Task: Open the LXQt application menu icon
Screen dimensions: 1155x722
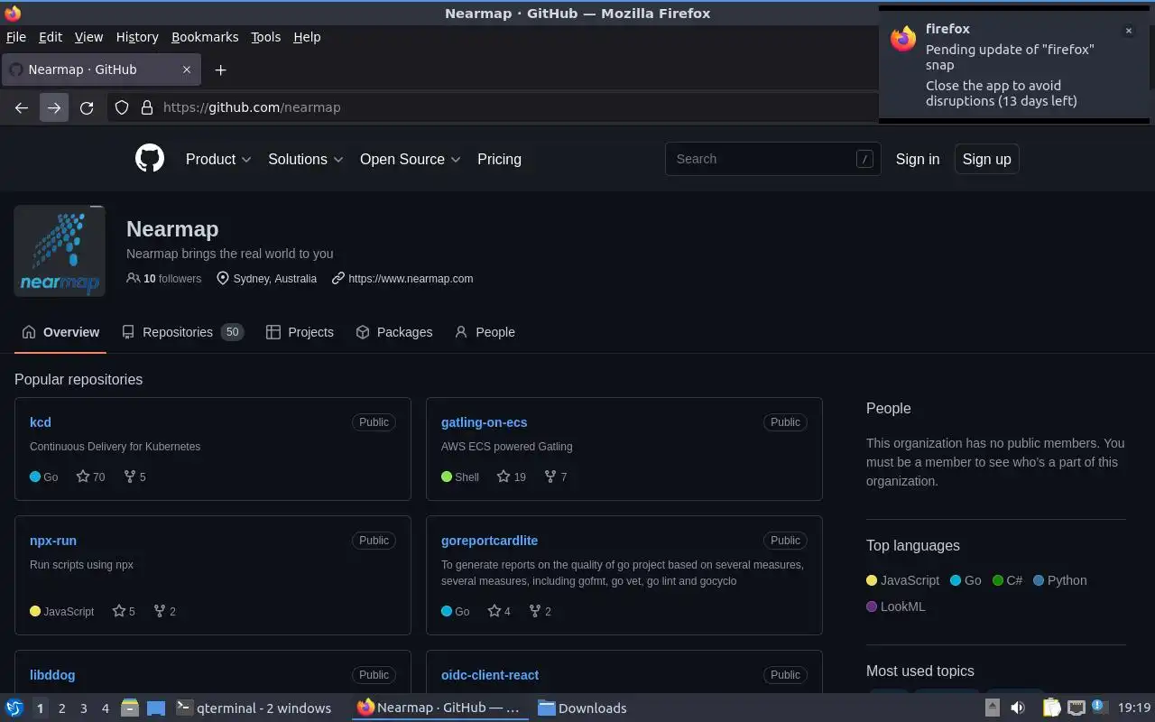Action: point(14,708)
